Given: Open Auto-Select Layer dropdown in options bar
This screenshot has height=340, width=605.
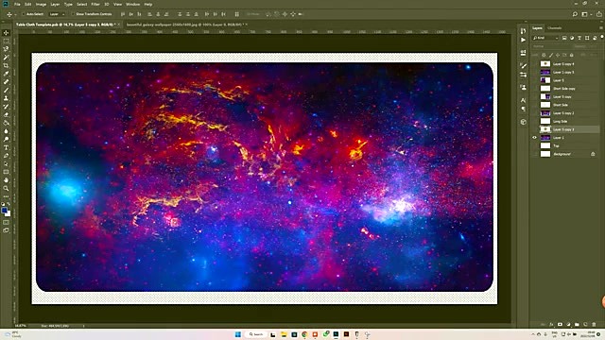Looking at the screenshot, I should pos(58,14).
